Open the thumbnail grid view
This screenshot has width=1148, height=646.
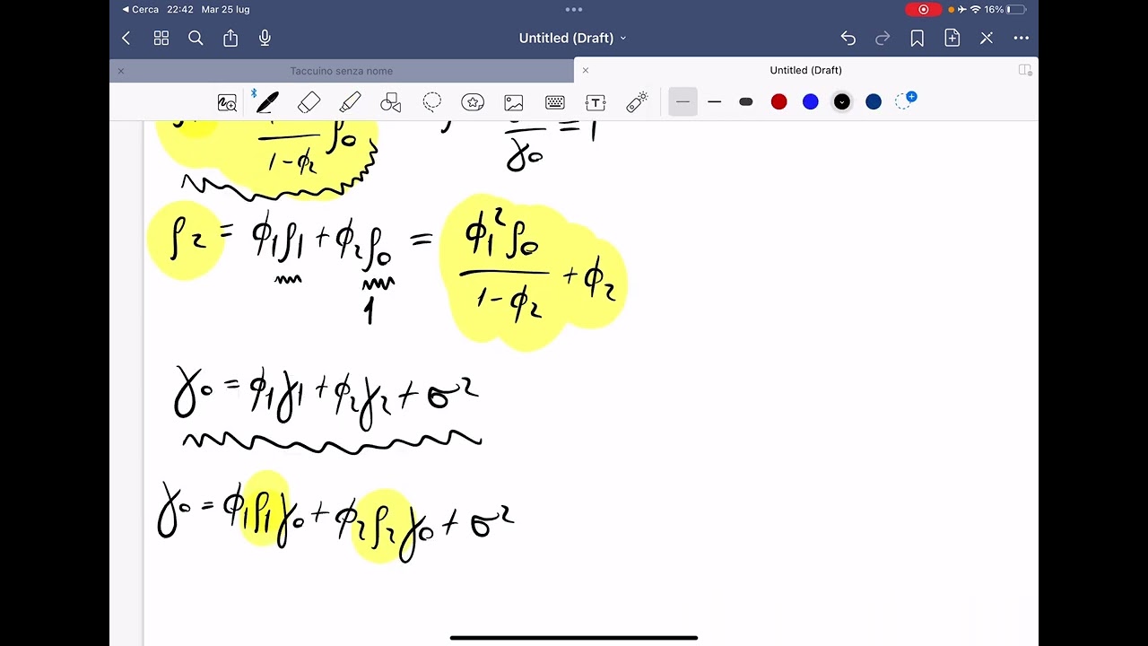point(161,38)
